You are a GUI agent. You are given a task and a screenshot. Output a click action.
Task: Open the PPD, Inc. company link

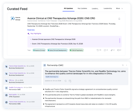coord(12,80)
